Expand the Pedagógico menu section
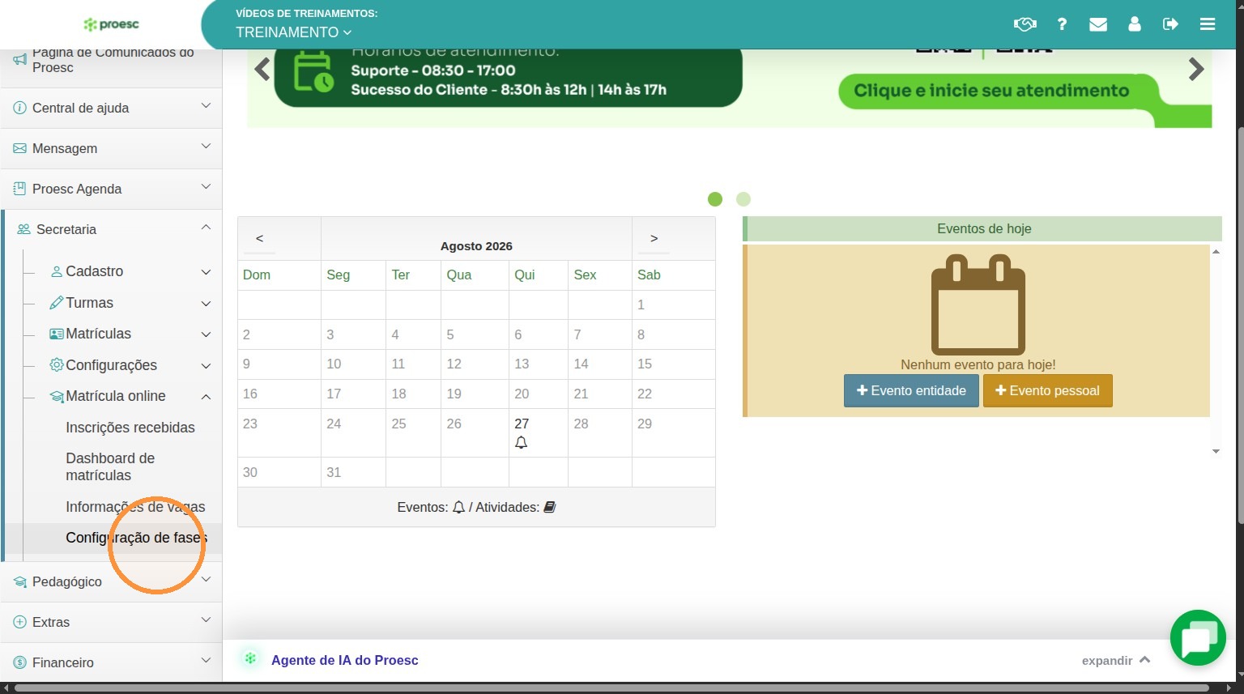This screenshot has width=1244, height=694. click(111, 581)
